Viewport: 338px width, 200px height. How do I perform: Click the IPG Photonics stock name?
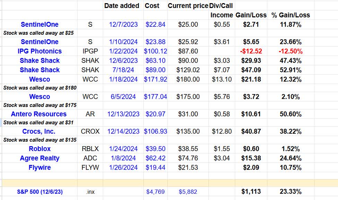click(x=39, y=51)
